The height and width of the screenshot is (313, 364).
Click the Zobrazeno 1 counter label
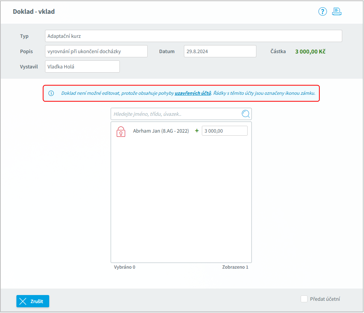point(235,267)
